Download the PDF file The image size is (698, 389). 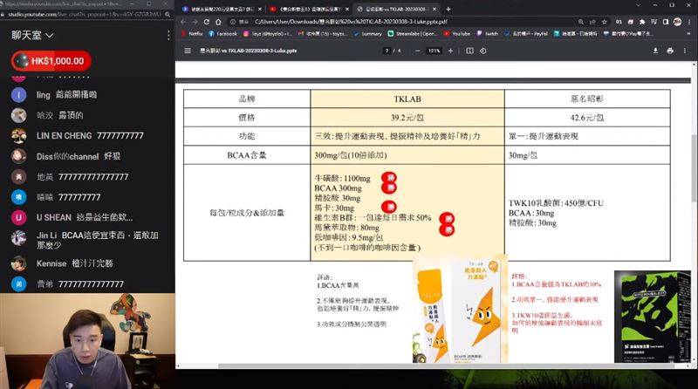point(655,51)
